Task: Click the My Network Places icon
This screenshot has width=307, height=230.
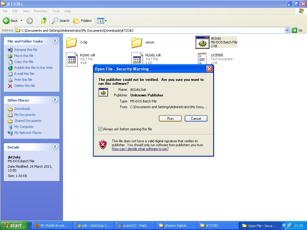Action: coord(10,133)
